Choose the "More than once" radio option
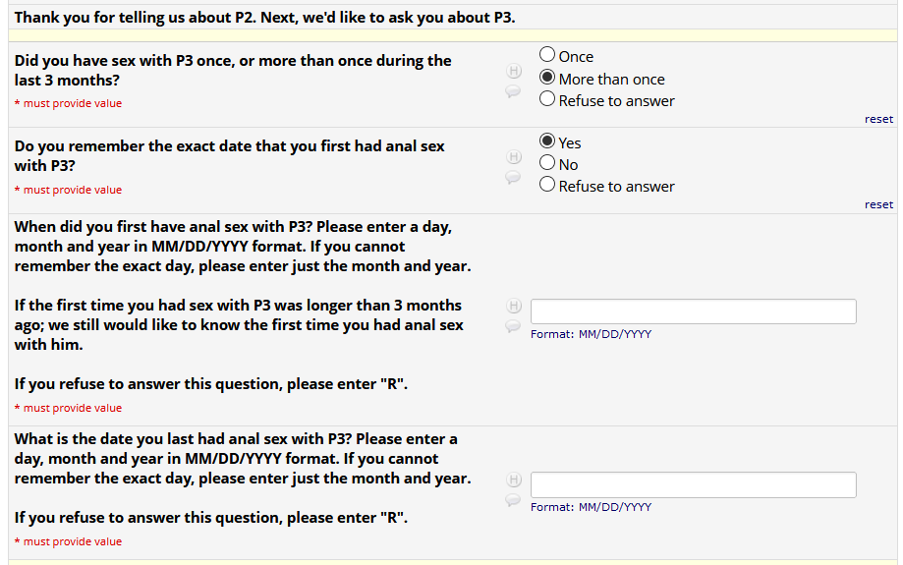 click(x=547, y=79)
